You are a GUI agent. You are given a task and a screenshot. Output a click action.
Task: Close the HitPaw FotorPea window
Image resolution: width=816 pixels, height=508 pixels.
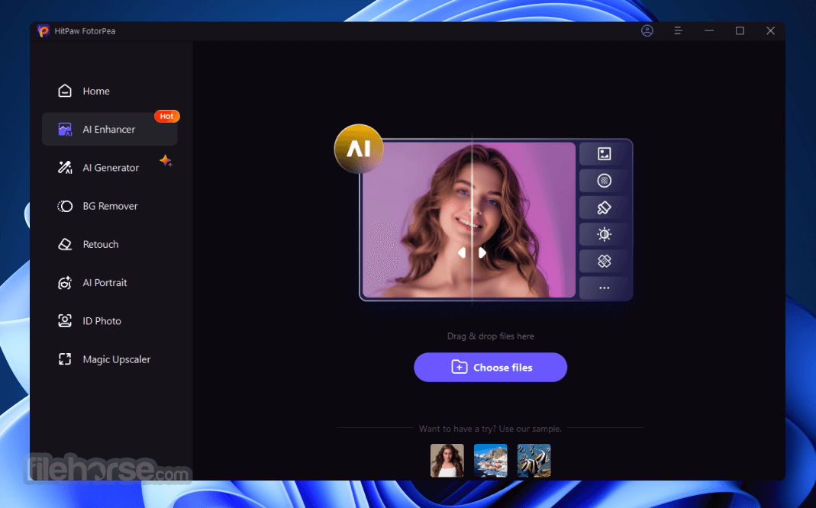(771, 31)
